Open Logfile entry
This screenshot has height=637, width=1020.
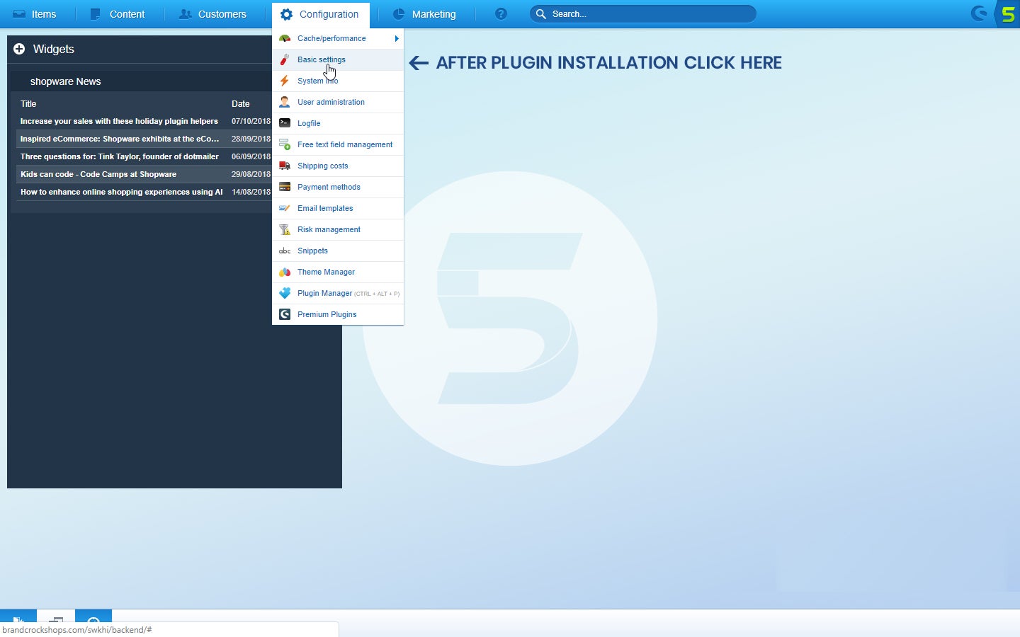338,123
